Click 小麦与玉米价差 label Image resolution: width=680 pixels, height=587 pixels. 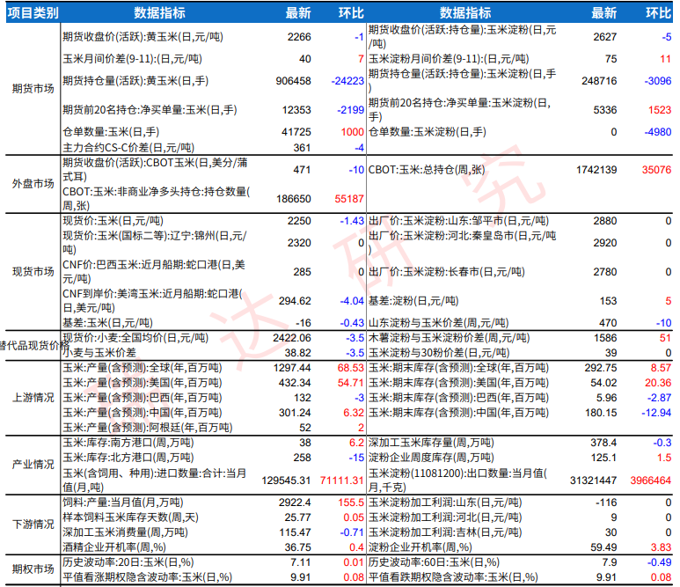pos(99,353)
